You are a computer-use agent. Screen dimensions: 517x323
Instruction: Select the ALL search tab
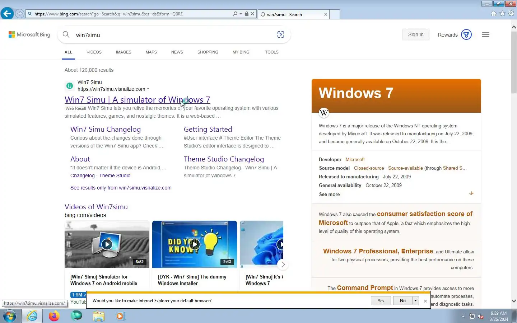tap(68, 52)
